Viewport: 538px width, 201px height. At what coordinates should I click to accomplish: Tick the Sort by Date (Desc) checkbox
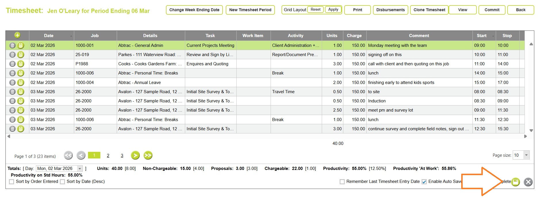coord(62,182)
